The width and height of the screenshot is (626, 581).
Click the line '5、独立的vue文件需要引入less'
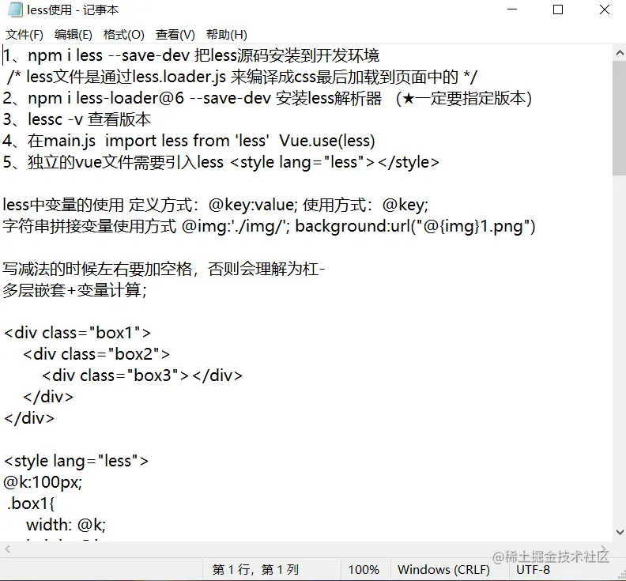coord(221,162)
